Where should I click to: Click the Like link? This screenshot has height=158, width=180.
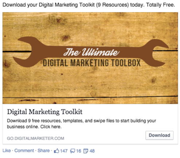(7, 151)
